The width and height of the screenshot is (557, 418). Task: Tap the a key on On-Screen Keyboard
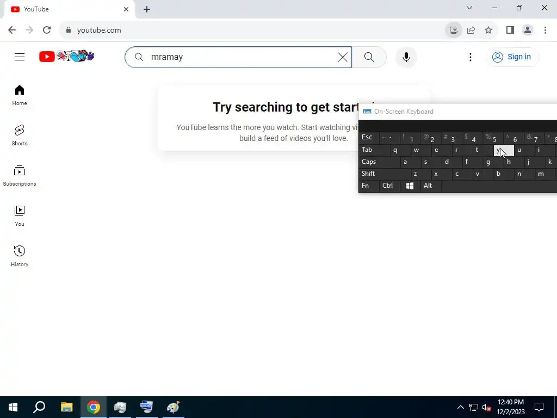[x=410, y=162]
